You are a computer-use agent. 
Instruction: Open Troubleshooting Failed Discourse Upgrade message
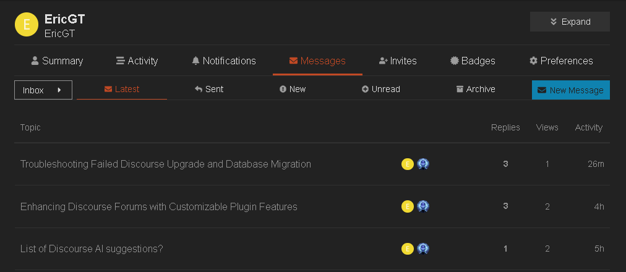(x=166, y=164)
